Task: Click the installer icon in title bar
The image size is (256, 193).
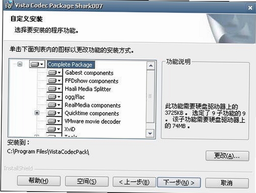Action: [9, 5]
